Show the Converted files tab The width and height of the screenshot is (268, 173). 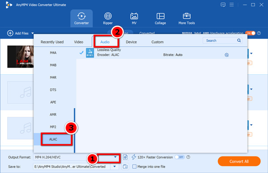coord(147,33)
